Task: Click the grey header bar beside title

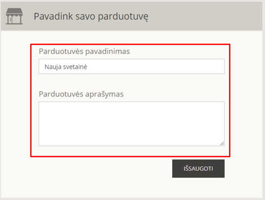Action: click(x=203, y=16)
